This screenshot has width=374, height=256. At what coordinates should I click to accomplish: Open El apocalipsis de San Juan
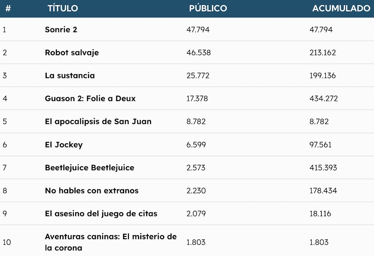click(98, 121)
